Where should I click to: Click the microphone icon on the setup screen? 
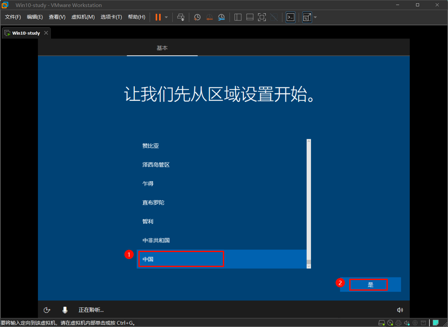tap(65, 310)
